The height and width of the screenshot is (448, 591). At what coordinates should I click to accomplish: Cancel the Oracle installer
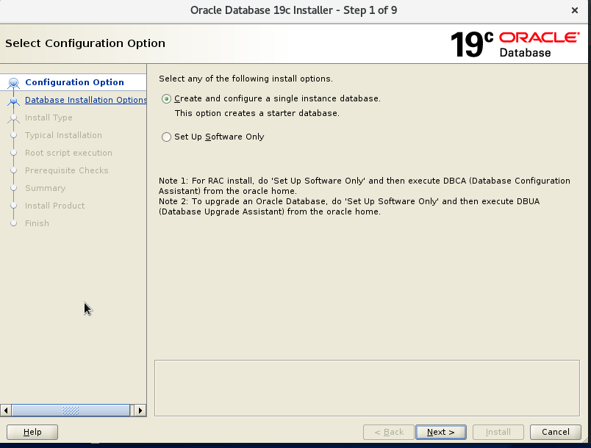pos(555,432)
